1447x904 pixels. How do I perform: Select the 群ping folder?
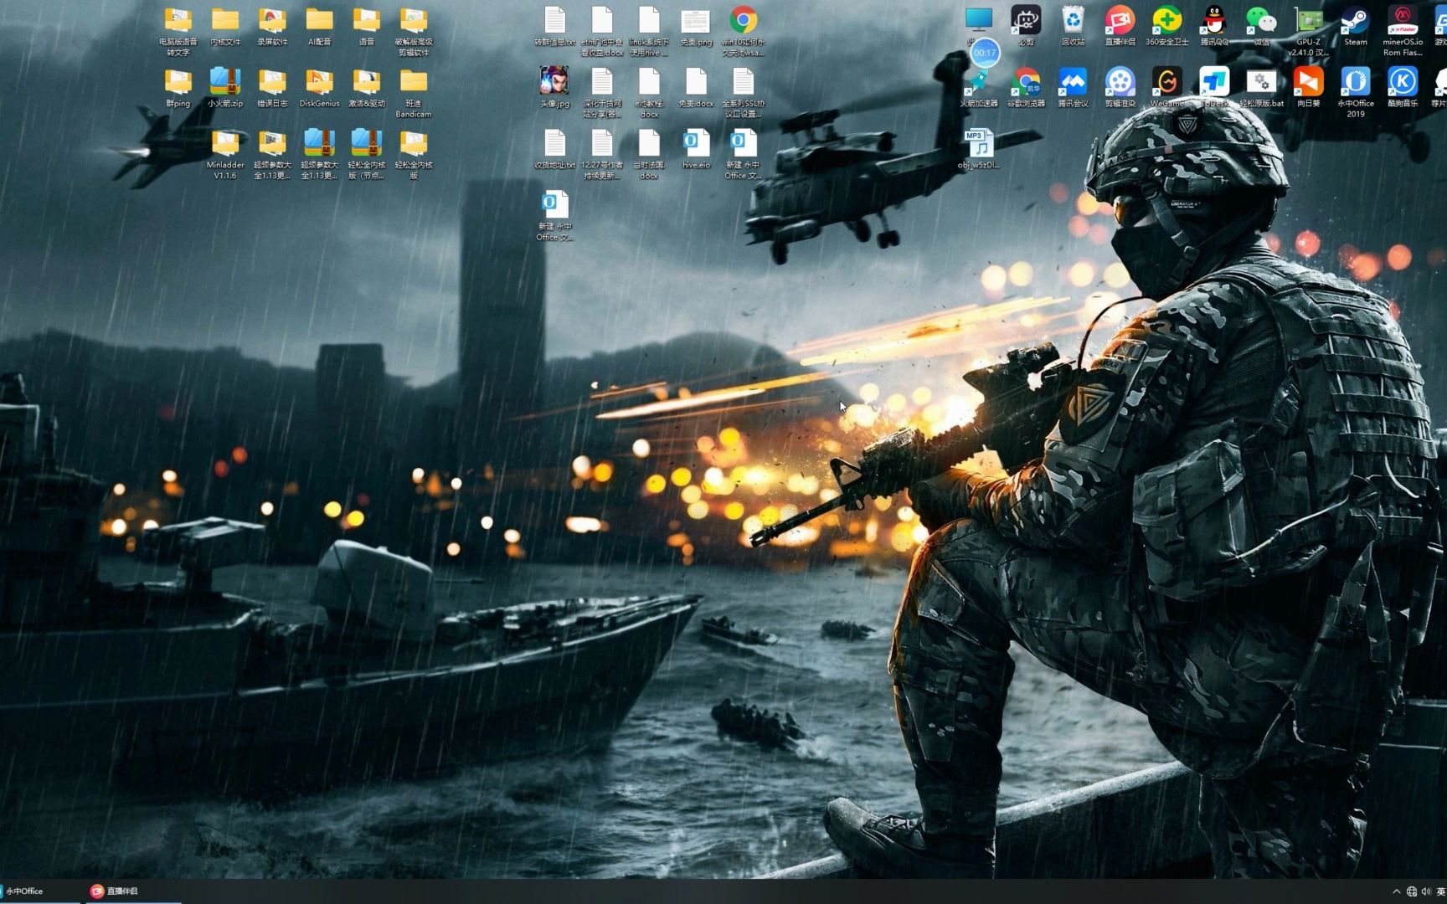point(178,87)
